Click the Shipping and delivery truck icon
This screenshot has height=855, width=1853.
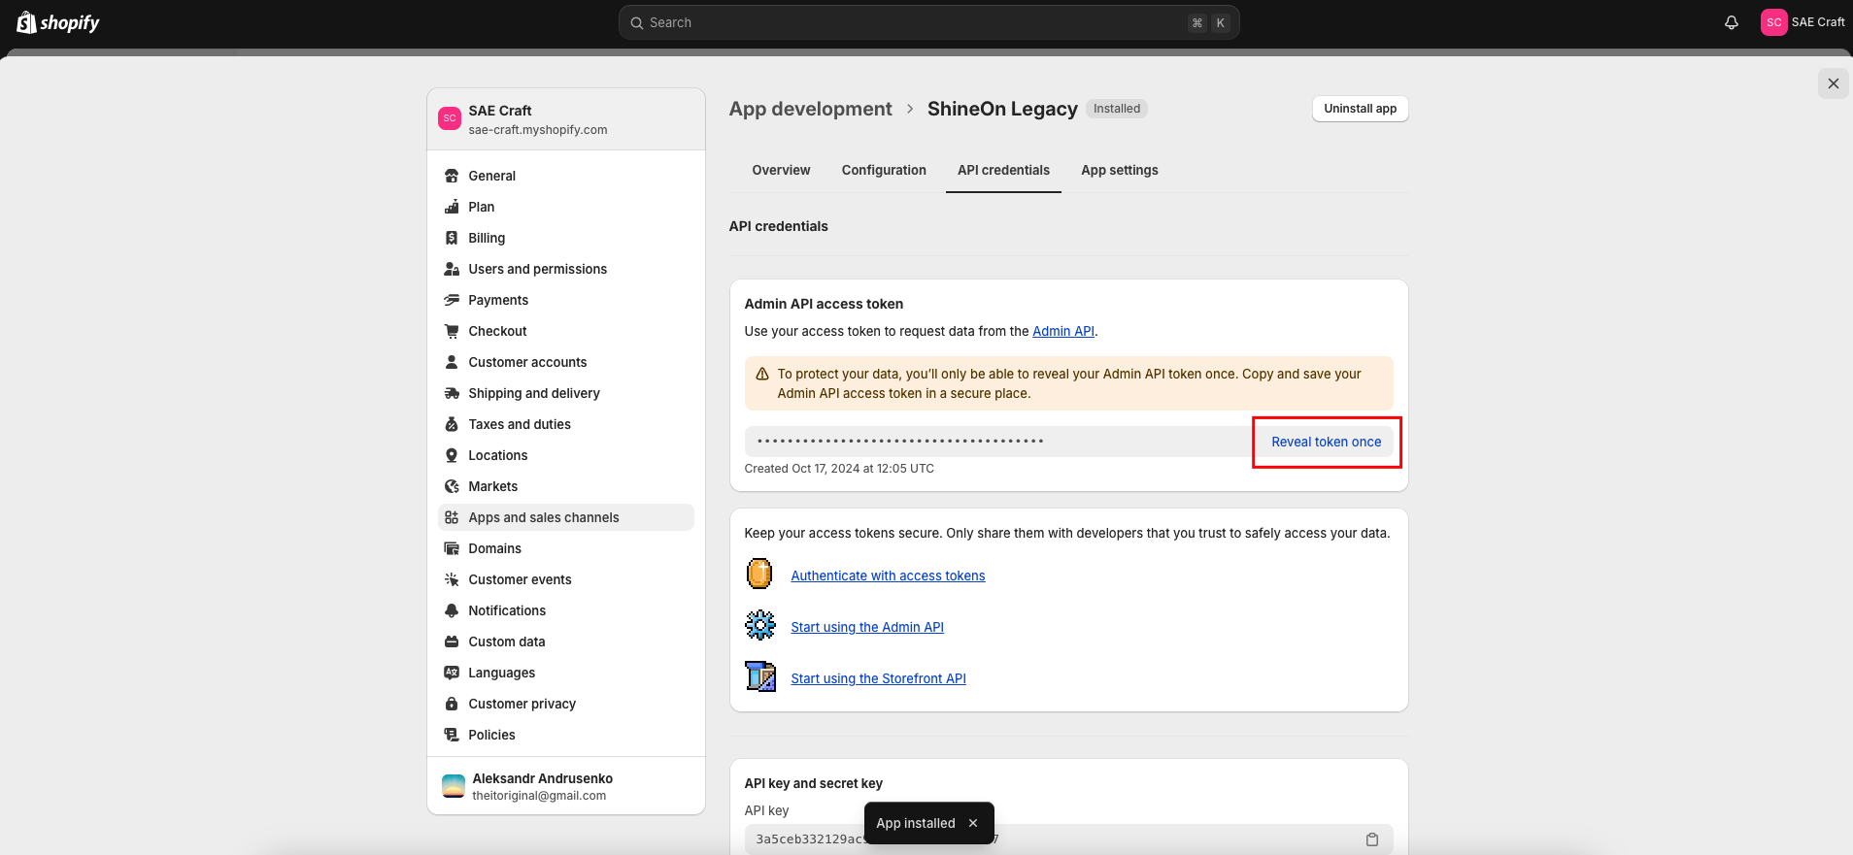click(x=452, y=393)
